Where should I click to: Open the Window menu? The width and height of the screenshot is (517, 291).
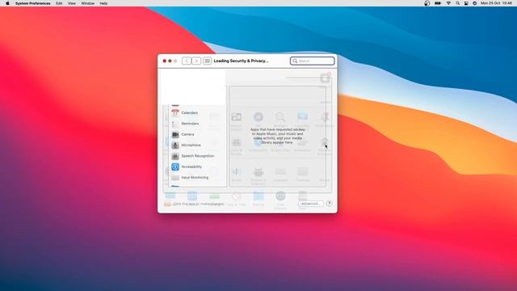[88, 3]
